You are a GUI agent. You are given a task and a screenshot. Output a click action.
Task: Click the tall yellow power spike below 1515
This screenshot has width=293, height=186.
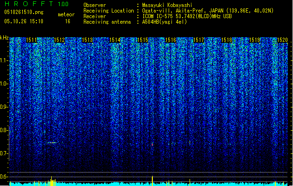152,180
